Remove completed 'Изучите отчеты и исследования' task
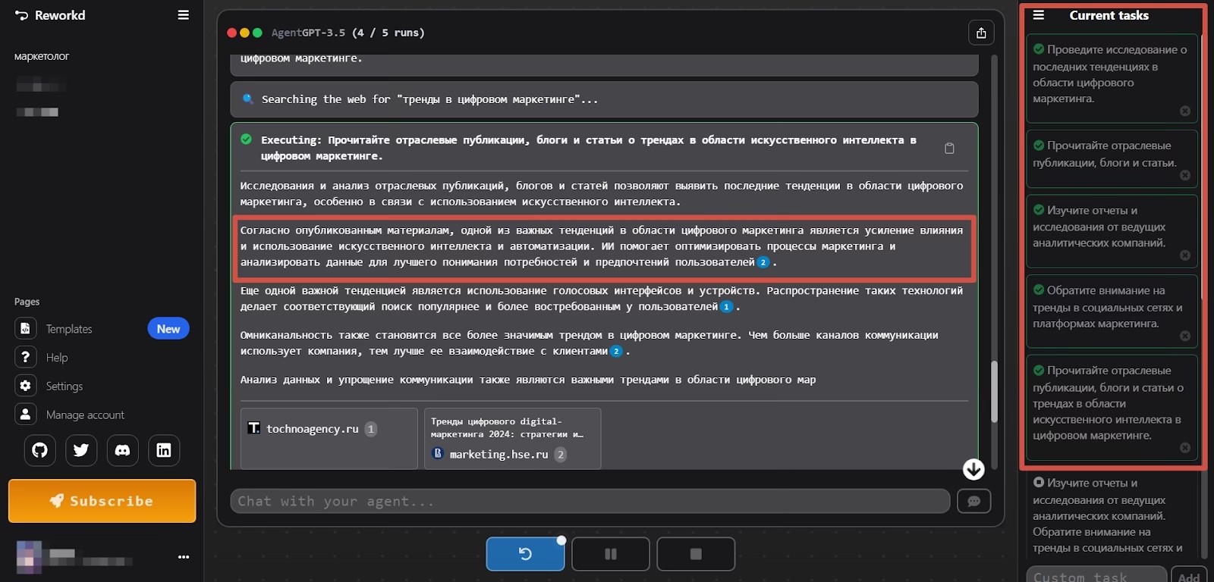This screenshot has width=1214, height=582. pos(1185,255)
